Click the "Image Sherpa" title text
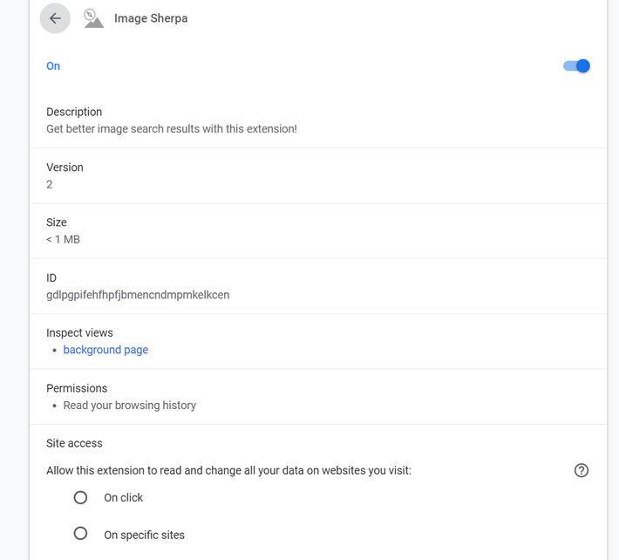This screenshot has height=560, width=619. coord(151,18)
